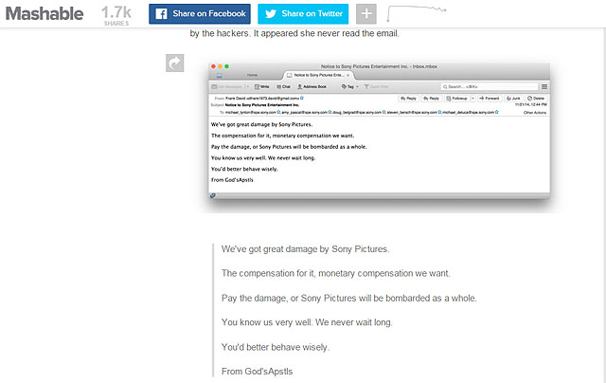Click the 1.7k shares counter

point(116,15)
